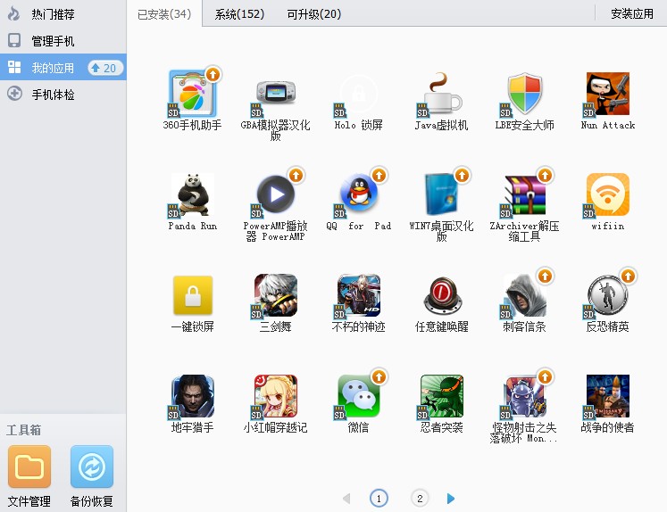This screenshot has width=667, height=512.
Task: Select the WIN7桌面汉化版 app icon
Action: tap(442, 194)
